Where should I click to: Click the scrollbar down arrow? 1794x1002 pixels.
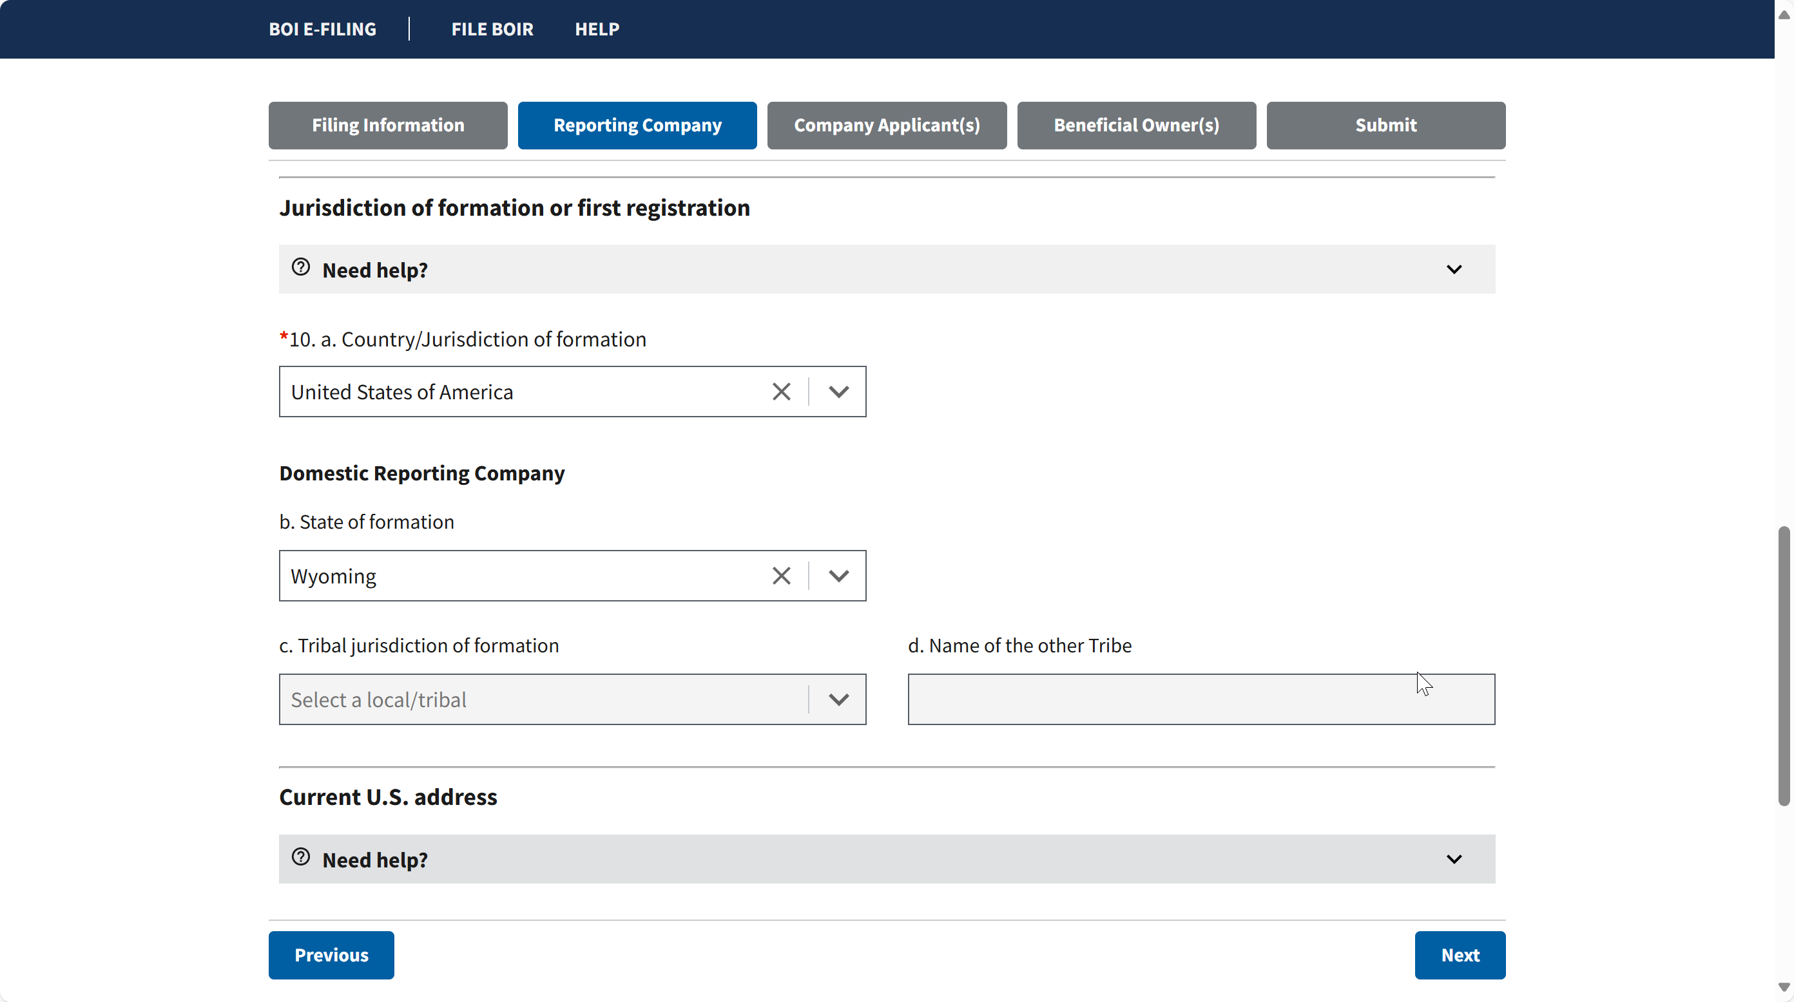(1784, 987)
